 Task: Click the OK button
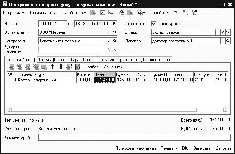coord(185,148)
